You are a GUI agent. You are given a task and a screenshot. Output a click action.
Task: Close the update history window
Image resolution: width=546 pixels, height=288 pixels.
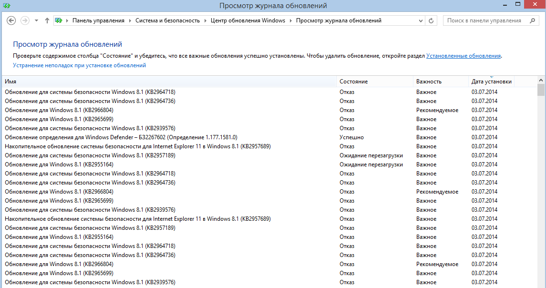(x=536, y=4)
